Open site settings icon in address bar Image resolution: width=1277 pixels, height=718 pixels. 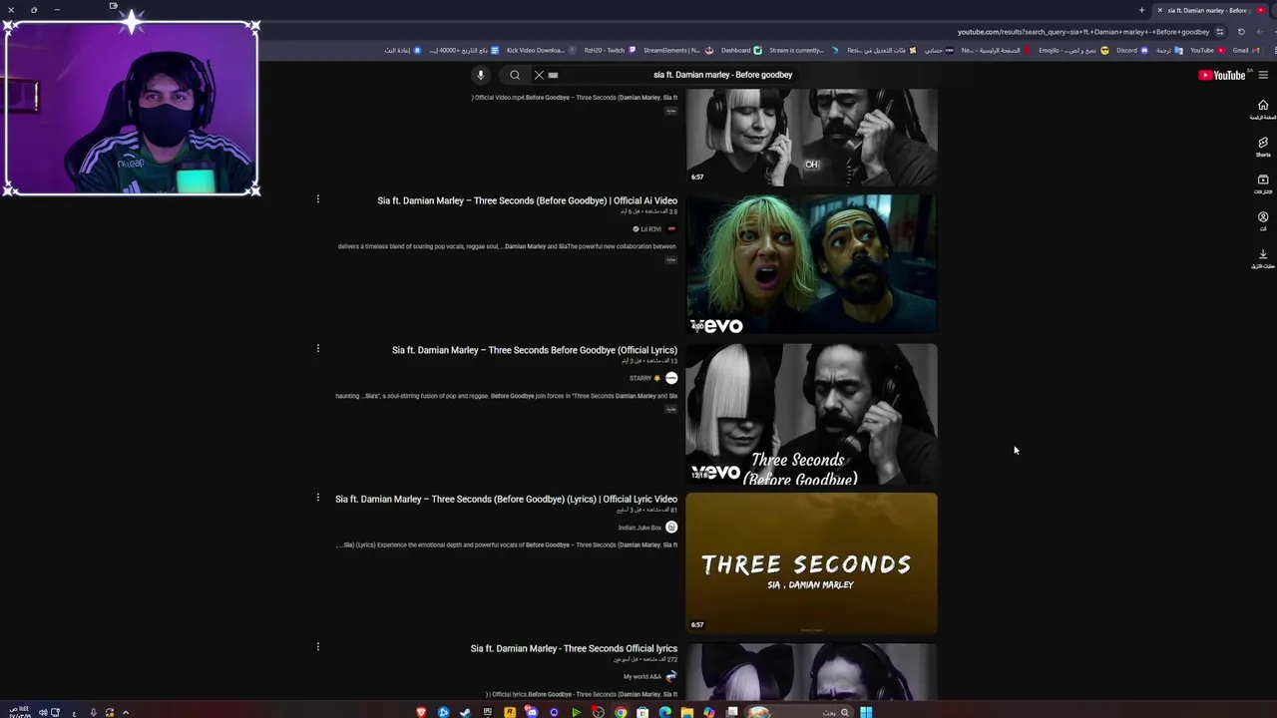(x=1219, y=32)
